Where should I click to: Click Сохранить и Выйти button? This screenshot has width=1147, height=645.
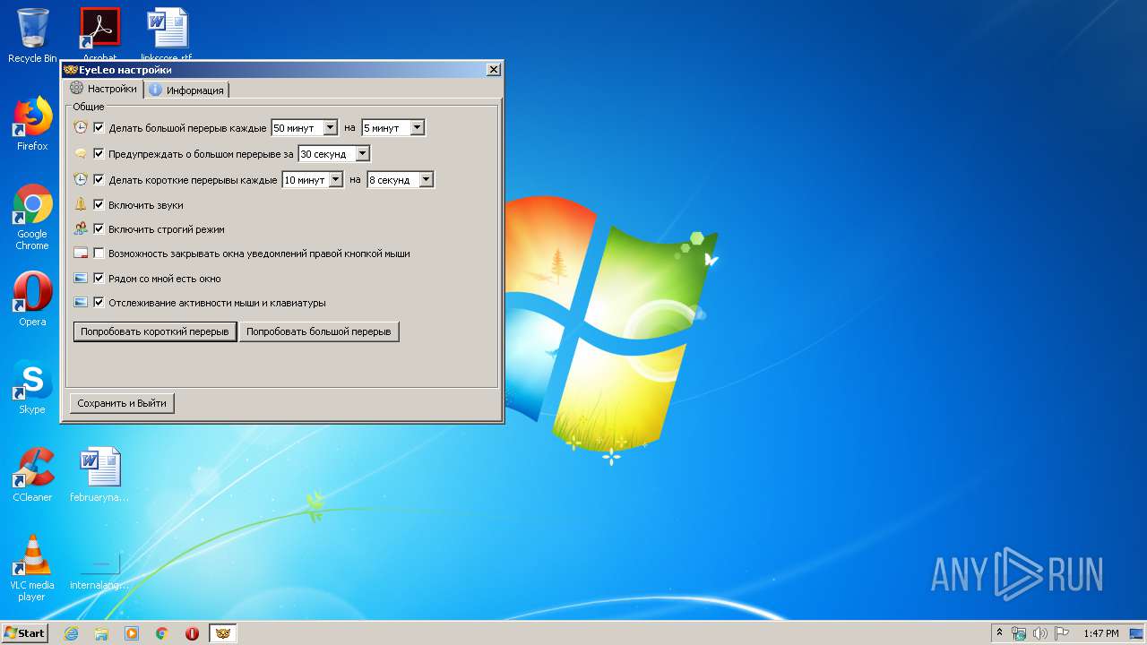point(122,403)
